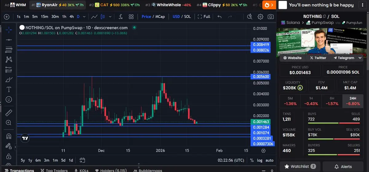The width and height of the screenshot is (369, 172).
Task: Expand more social links chevron
Action: click(x=360, y=58)
